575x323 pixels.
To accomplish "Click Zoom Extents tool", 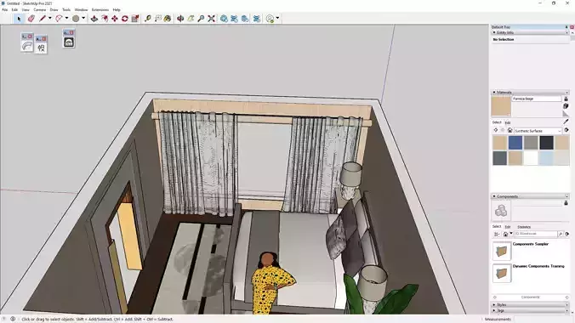I will coord(211,19).
